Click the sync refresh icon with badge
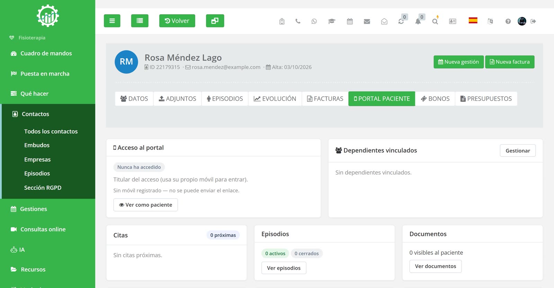 tap(401, 21)
